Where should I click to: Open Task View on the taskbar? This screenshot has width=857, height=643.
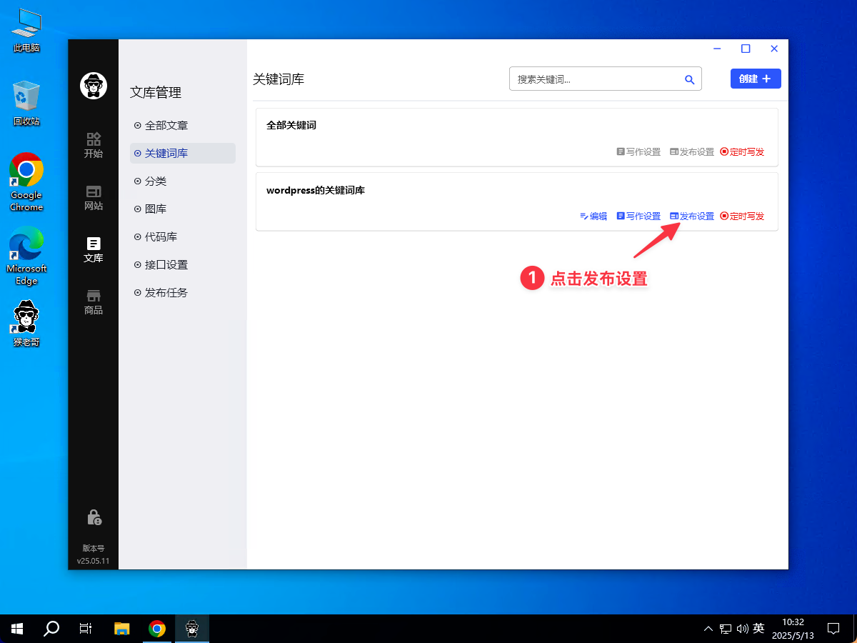86,629
